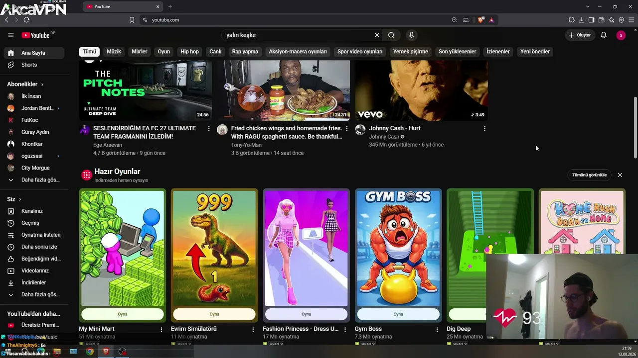Viewport: 638px width, 358px height.
Task: Open site settings icon in address bar
Action: point(145,20)
